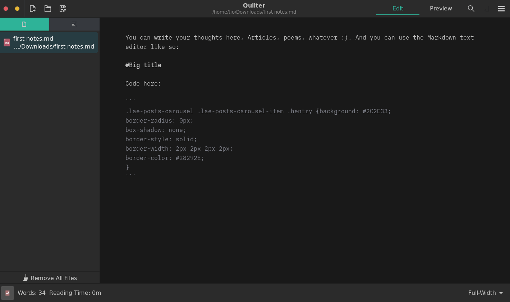Image resolution: width=510 pixels, height=302 pixels.
Task: Expand the Full-Width dropdown
Action: click(485, 293)
